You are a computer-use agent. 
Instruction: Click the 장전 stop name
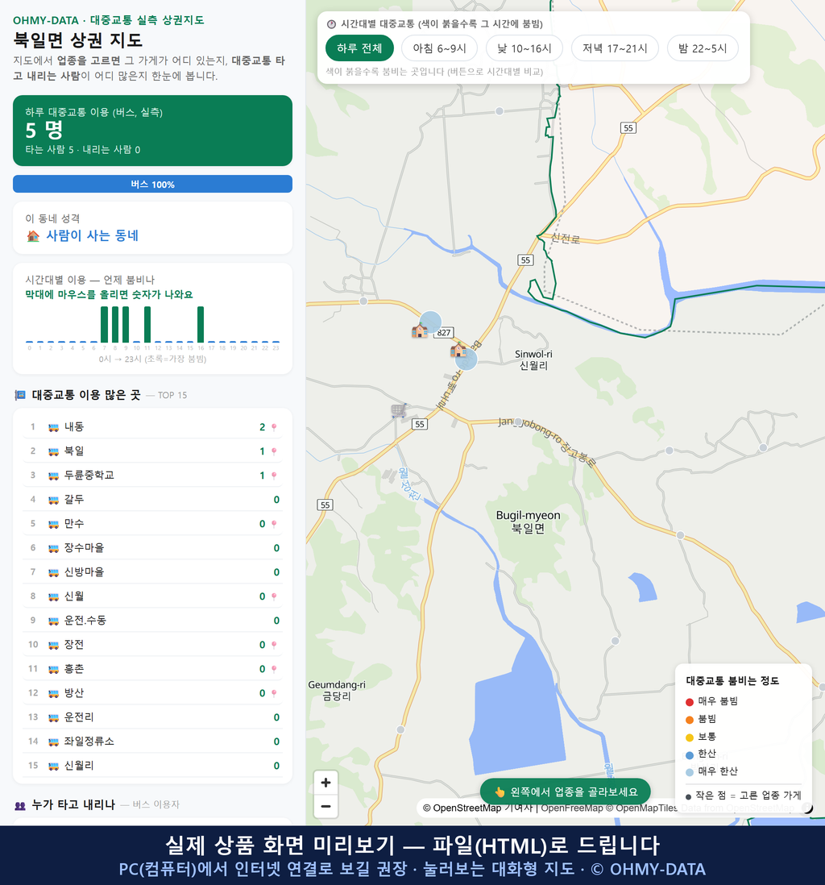pos(74,645)
